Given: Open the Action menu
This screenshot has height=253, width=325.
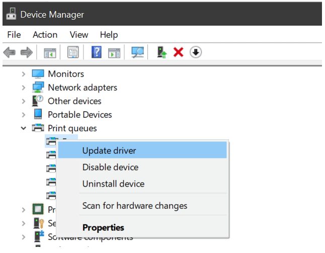Looking at the screenshot, I should [x=45, y=35].
